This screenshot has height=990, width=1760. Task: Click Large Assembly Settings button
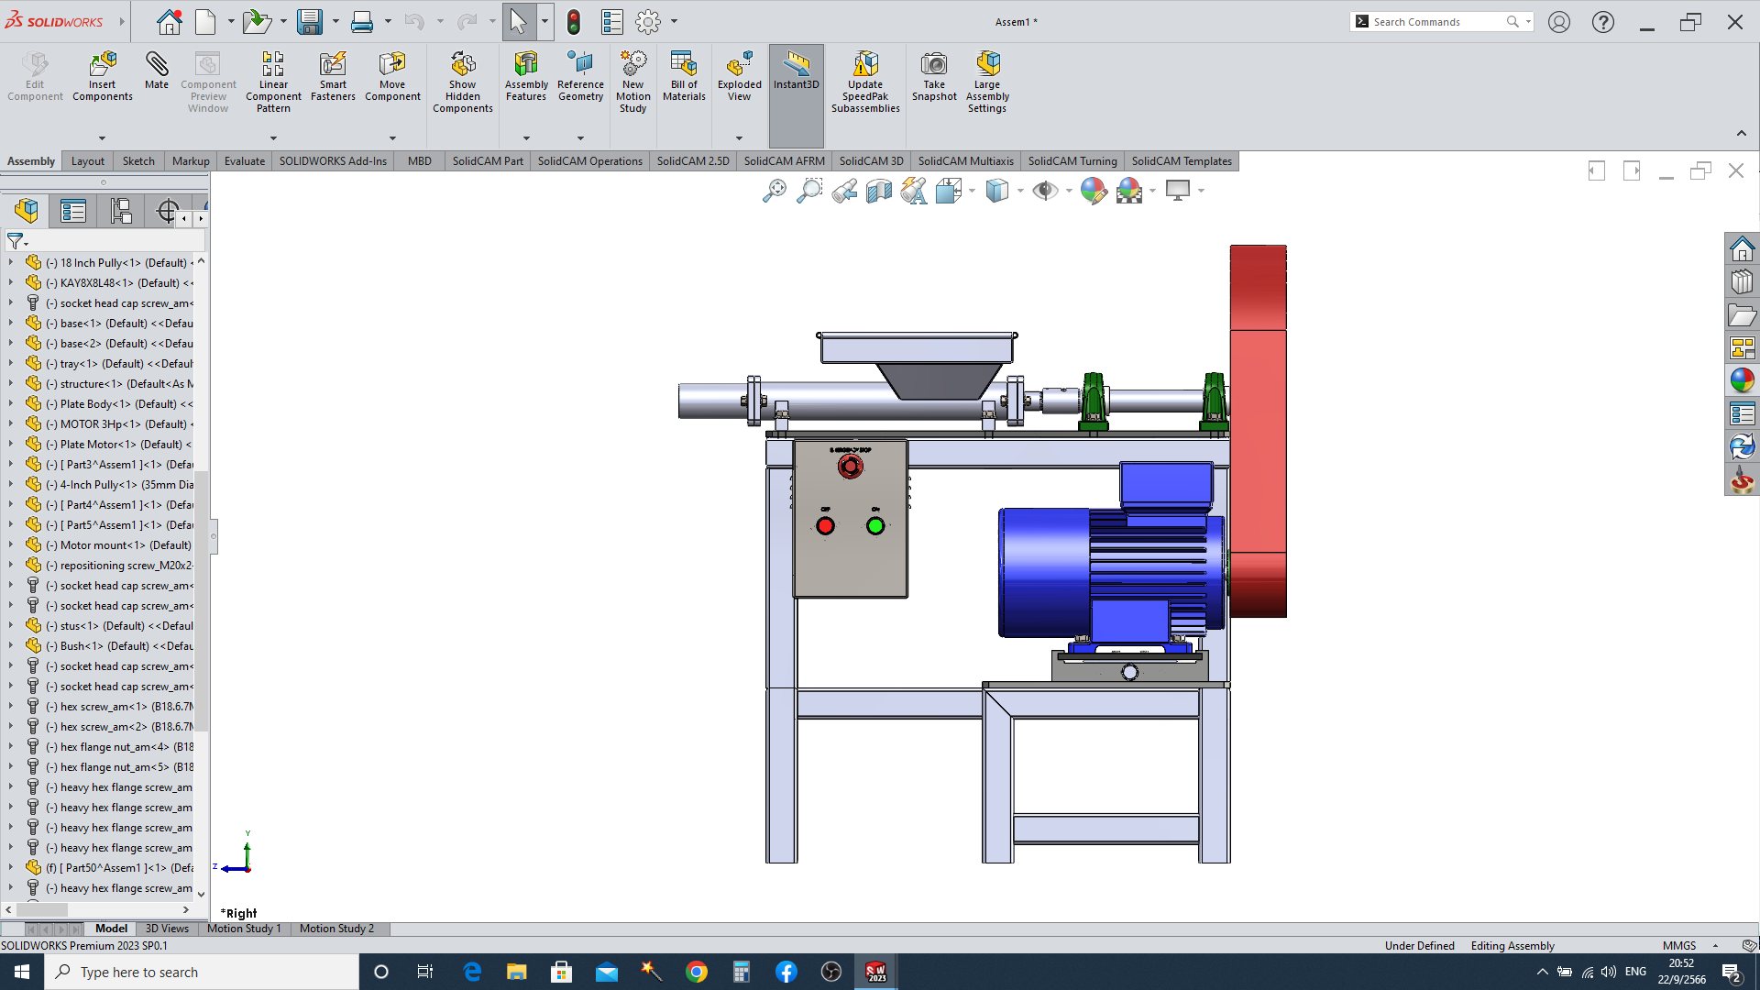(x=987, y=82)
